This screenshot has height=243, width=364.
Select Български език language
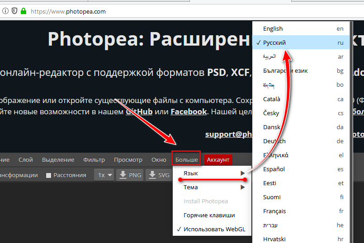pyautogui.click(x=301, y=70)
